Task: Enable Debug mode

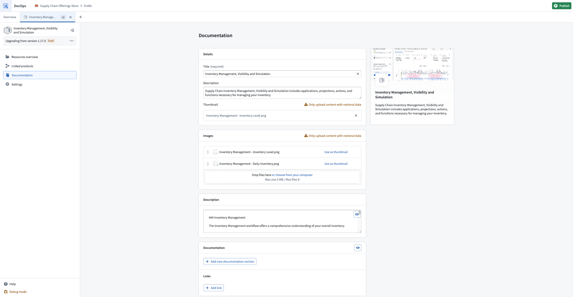Action: pos(15,292)
